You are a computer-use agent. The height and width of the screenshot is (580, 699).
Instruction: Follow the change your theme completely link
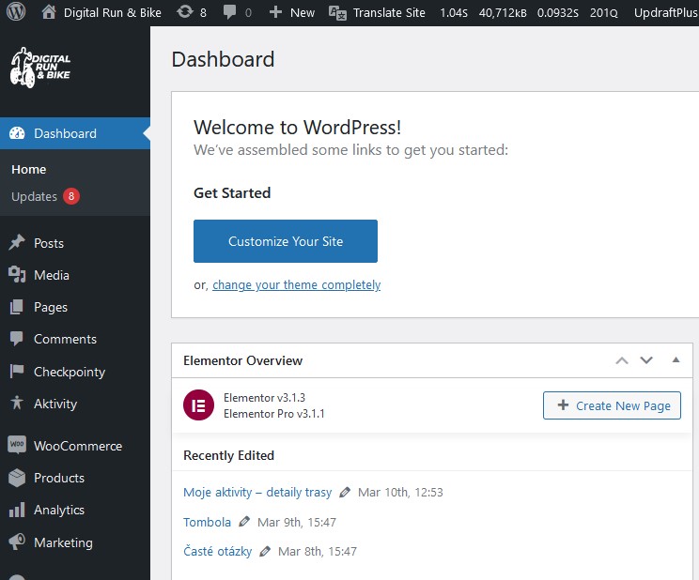(x=297, y=284)
